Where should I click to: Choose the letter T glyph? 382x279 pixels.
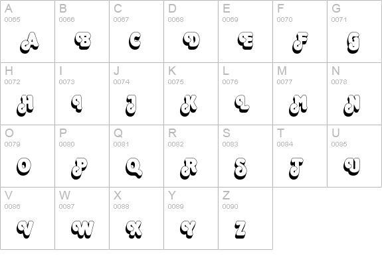click(x=296, y=168)
